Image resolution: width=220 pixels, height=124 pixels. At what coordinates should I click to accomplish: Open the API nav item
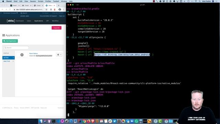point(47,21)
